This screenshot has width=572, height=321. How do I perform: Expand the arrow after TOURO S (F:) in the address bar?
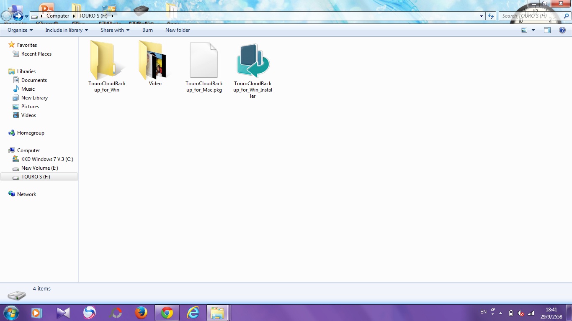[x=113, y=16]
